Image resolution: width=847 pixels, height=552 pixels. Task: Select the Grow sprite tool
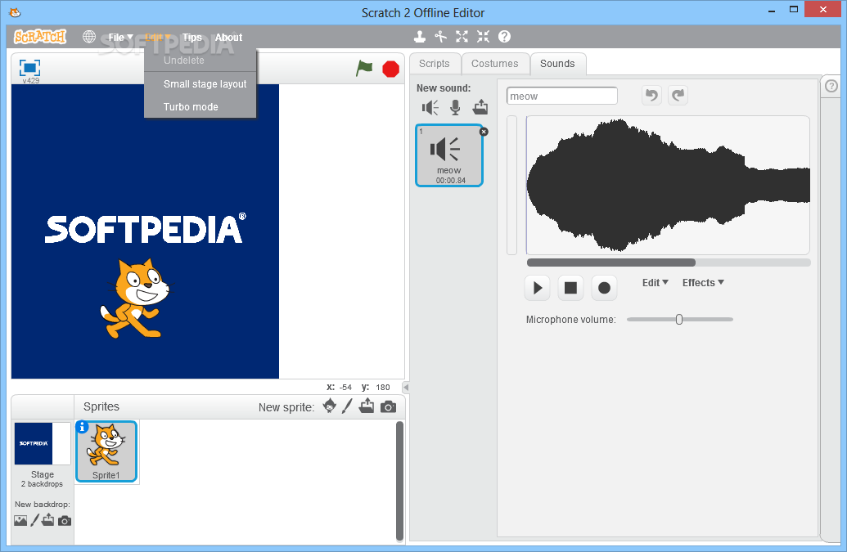pyautogui.click(x=462, y=37)
